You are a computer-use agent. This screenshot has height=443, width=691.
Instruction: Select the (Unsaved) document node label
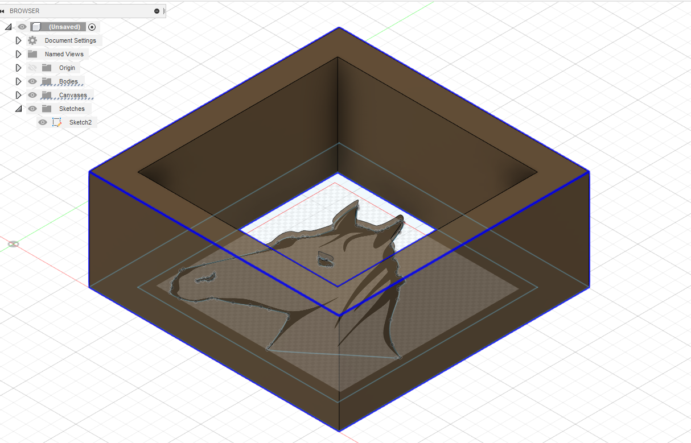click(64, 27)
